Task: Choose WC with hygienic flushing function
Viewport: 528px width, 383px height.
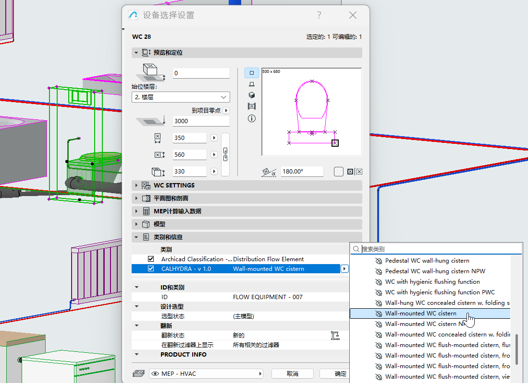Action: coord(430,281)
